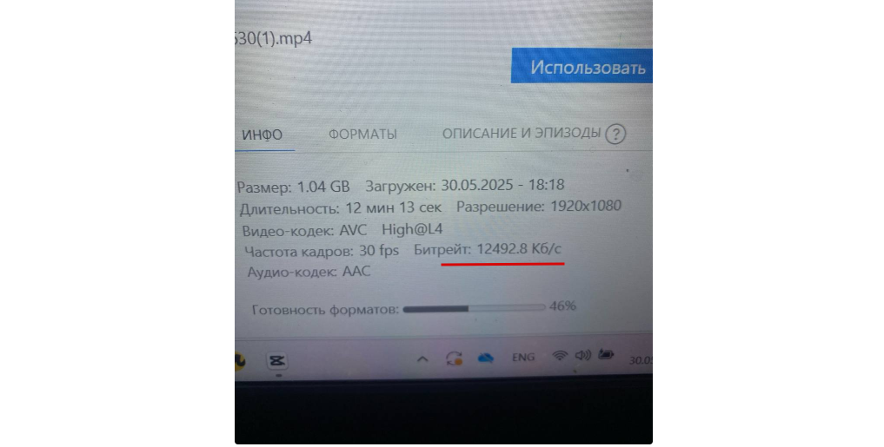Click the volume speaker icon

coord(583,355)
